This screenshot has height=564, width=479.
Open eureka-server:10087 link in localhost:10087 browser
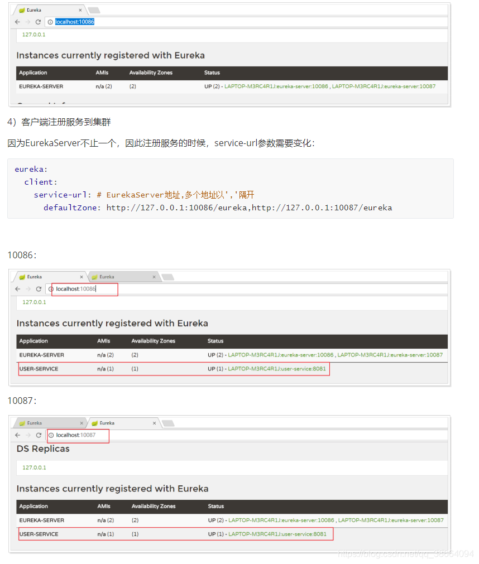pyautogui.click(x=391, y=520)
